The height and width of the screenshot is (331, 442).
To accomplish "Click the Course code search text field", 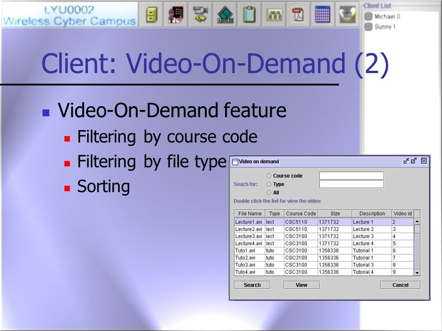I will click(x=351, y=176).
